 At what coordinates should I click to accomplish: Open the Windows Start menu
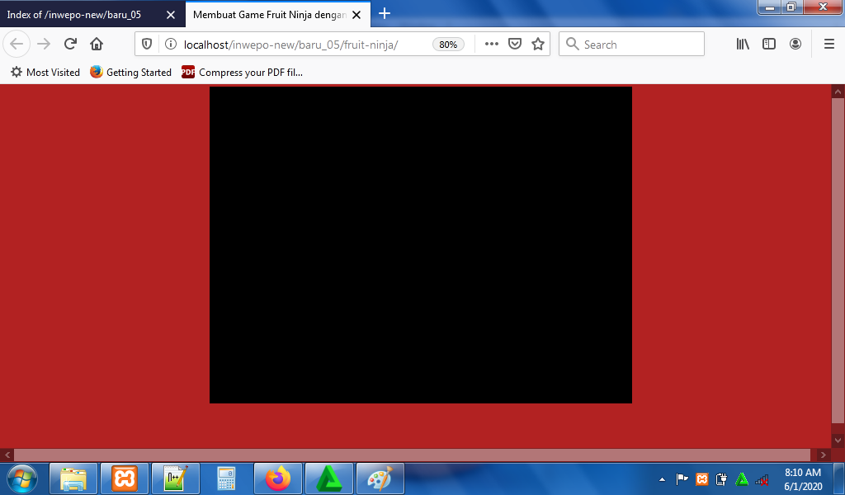(x=22, y=478)
